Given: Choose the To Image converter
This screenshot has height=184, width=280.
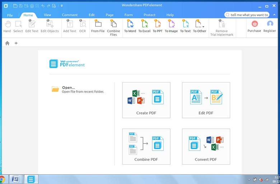Looking at the screenshot, I should [171, 26].
